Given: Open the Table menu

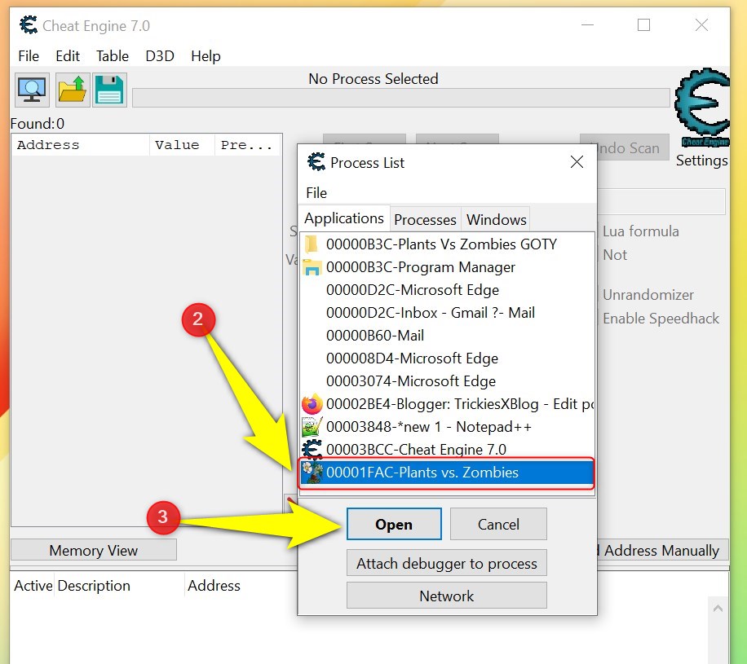Looking at the screenshot, I should (113, 56).
